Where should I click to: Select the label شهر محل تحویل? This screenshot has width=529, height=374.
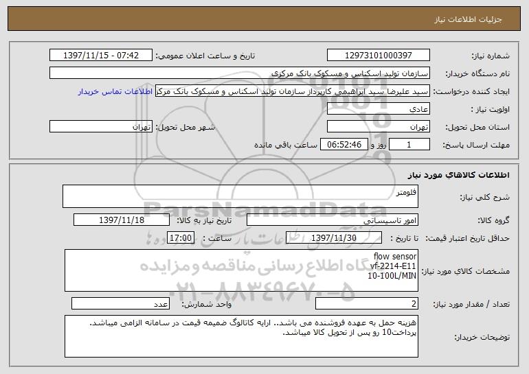click(x=185, y=128)
